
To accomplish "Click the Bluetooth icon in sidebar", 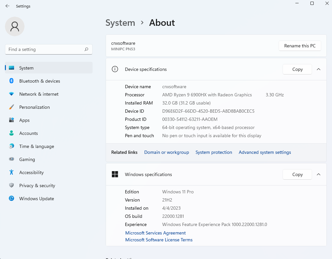I will (11, 81).
